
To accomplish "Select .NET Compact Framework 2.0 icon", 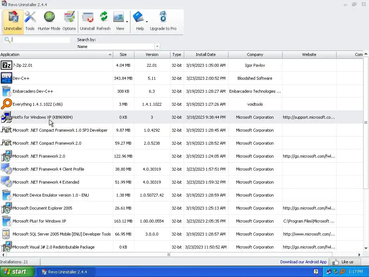I will 6,143.
